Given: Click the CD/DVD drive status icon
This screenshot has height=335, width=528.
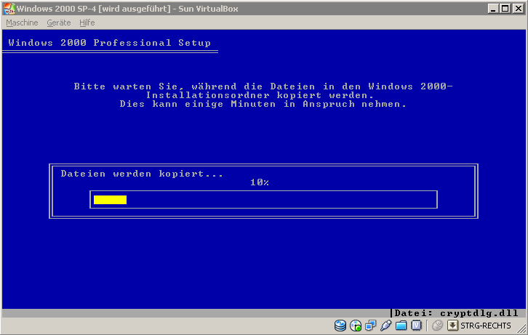Looking at the screenshot, I should point(356,326).
